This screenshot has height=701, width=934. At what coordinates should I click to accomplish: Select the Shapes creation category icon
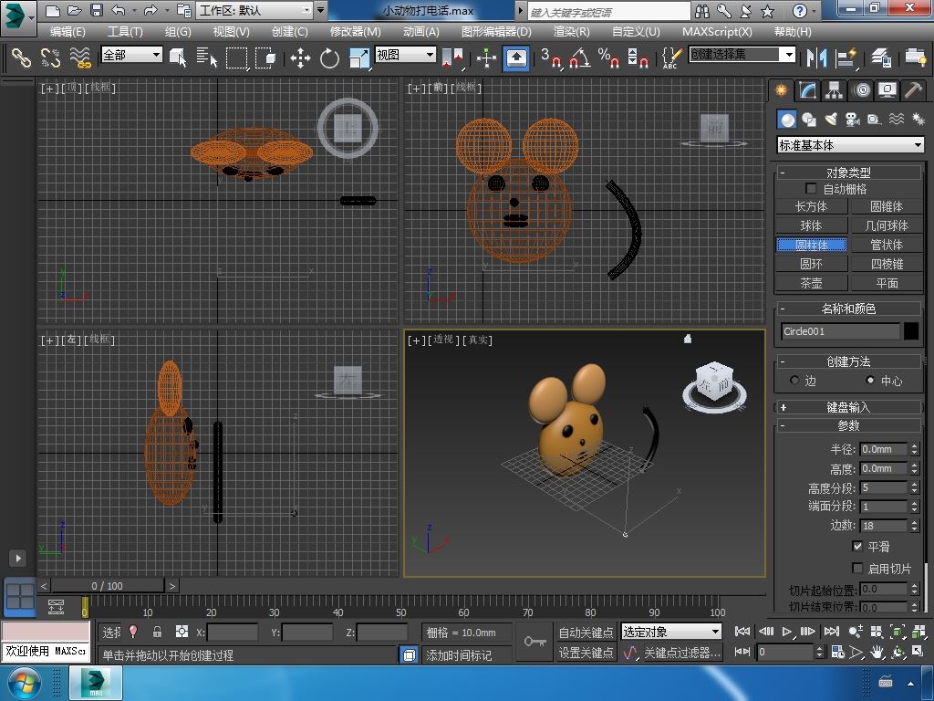click(x=809, y=120)
